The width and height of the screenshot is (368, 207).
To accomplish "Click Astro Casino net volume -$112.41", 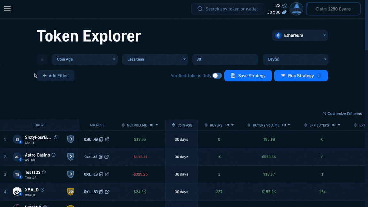I will (140, 157).
